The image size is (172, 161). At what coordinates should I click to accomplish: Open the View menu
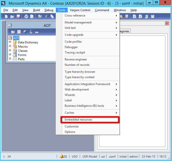(x=25, y=10)
